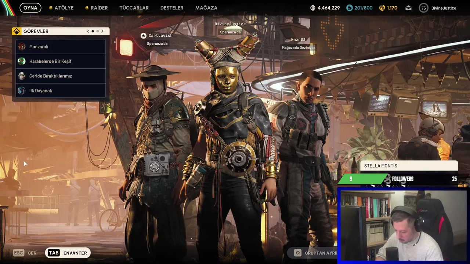
Task: Open the İlk Dayanak quest
Action: point(61,91)
